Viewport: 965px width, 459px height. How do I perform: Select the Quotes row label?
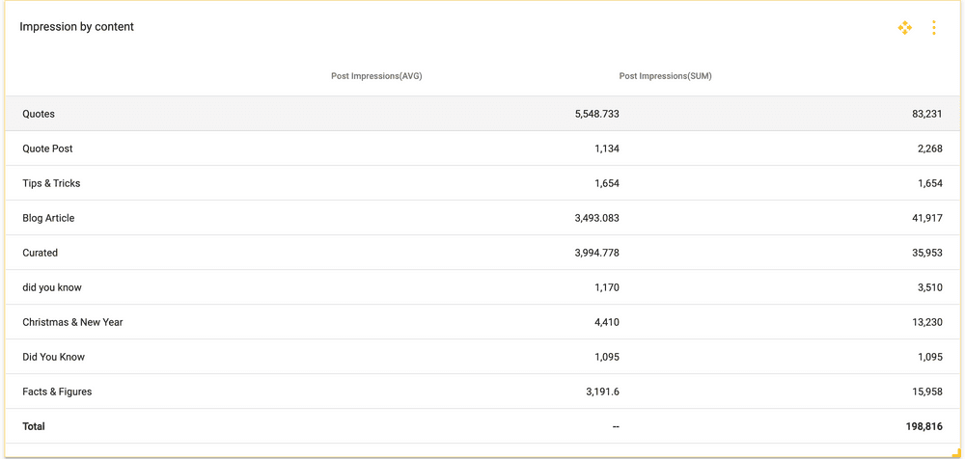[x=39, y=114]
